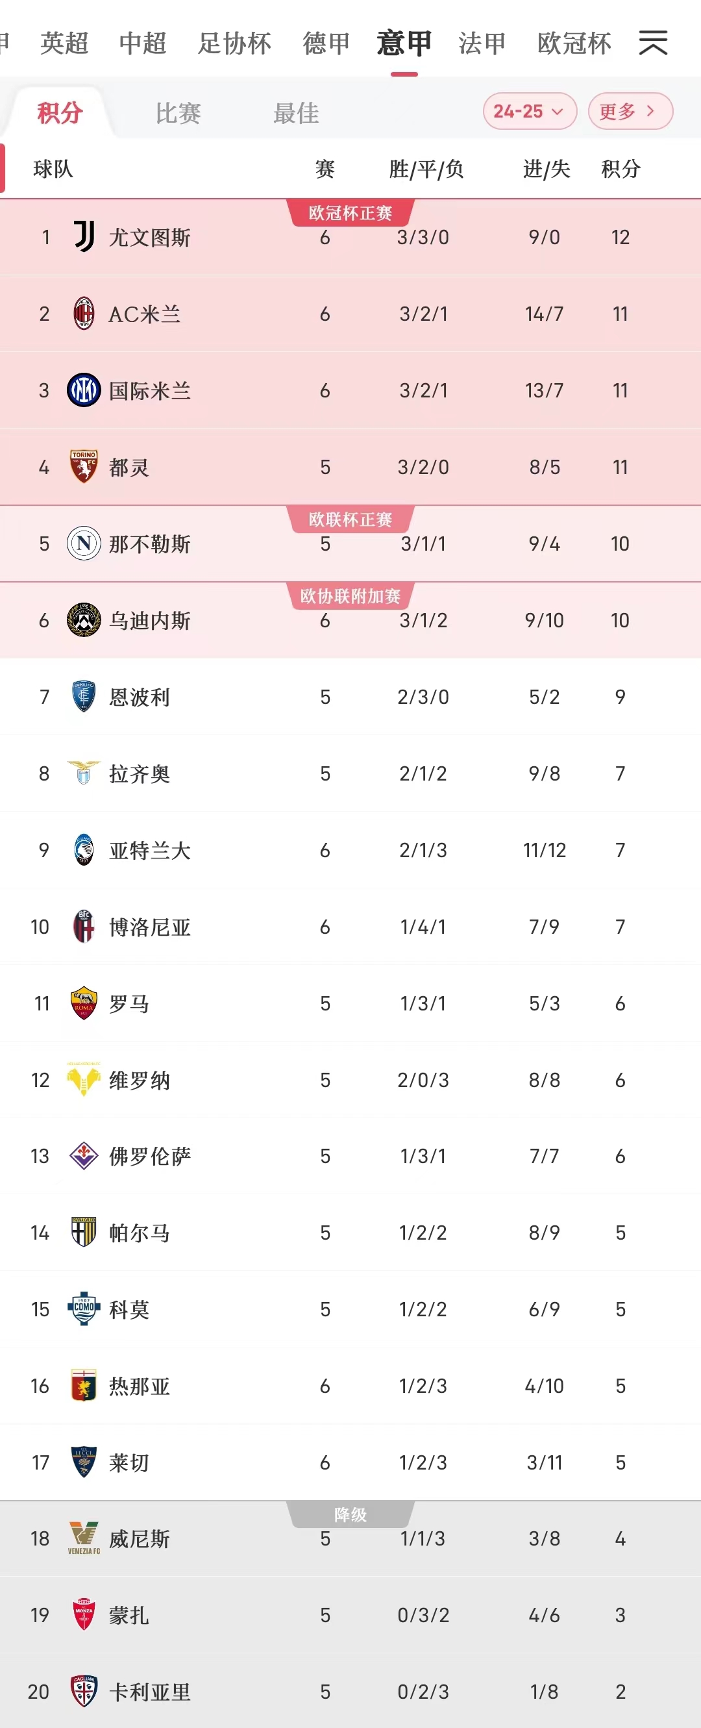Click the Como club crest
The width and height of the screenshot is (701, 1728).
[x=83, y=1309]
